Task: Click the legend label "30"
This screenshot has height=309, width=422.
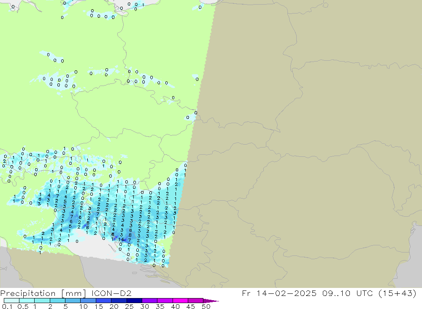Action: tap(144, 306)
